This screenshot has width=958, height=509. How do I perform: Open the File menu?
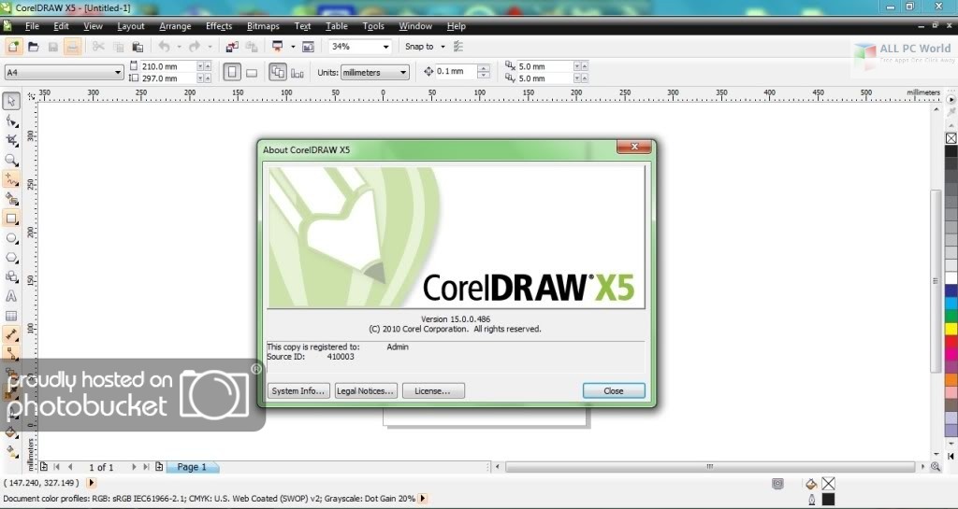32,26
